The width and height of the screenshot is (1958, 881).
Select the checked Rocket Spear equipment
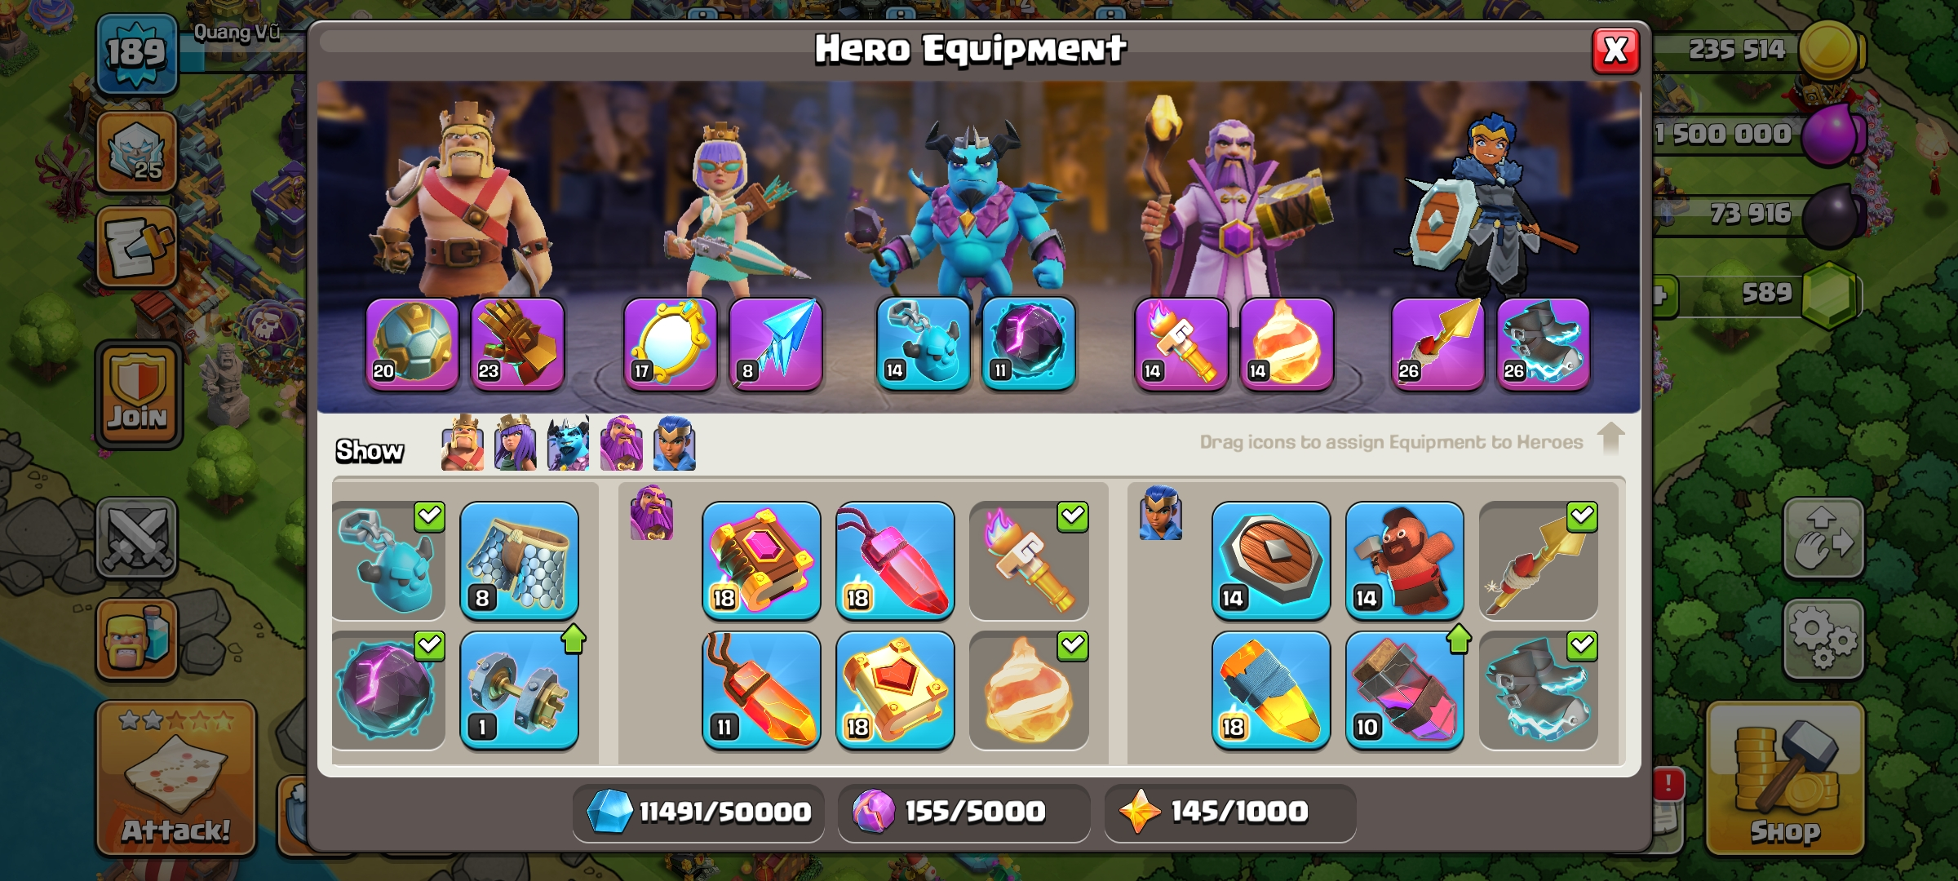pyautogui.click(x=1539, y=560)
